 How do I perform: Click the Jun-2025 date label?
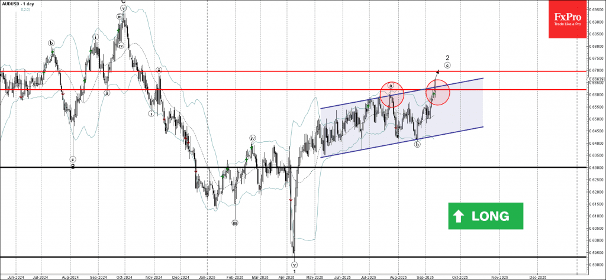tap(341, 277)
